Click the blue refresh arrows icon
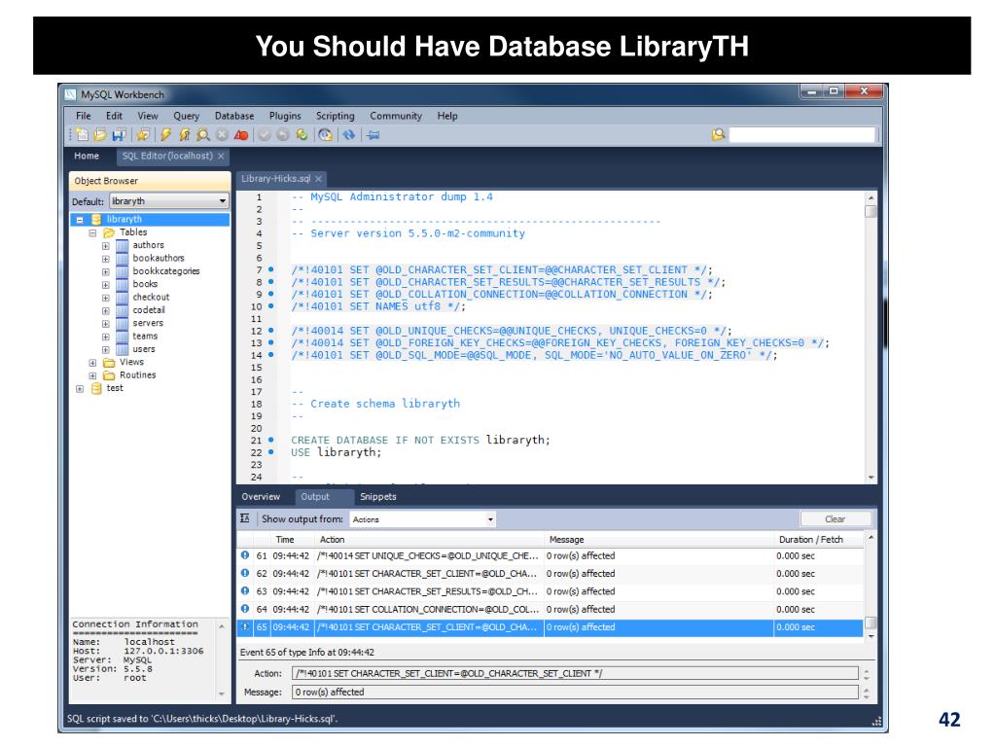Image resolution: width=996 pixels, height=747 pixels. click(x=349, y=134)
